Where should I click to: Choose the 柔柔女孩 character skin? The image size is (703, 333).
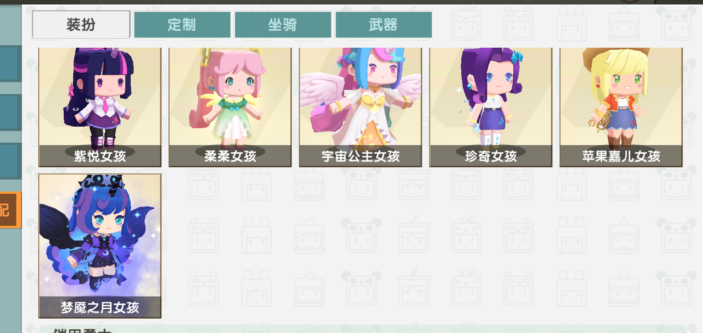pyautogui.click(x=230, y=107)
